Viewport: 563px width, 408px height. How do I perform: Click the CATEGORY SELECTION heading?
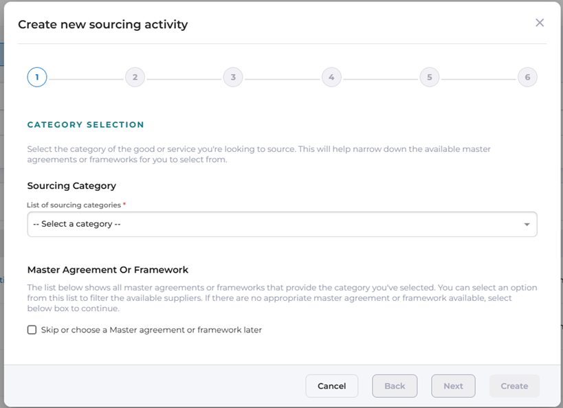click(x=86, y=124)
